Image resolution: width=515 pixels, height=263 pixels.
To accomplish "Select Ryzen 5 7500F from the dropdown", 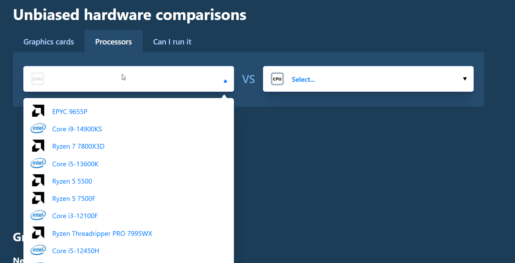I will point(74,198).
